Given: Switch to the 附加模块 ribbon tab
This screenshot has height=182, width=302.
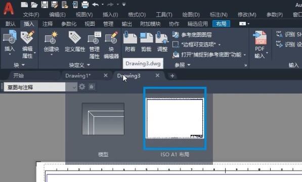Looking at the screenshot, I should 150,24.
